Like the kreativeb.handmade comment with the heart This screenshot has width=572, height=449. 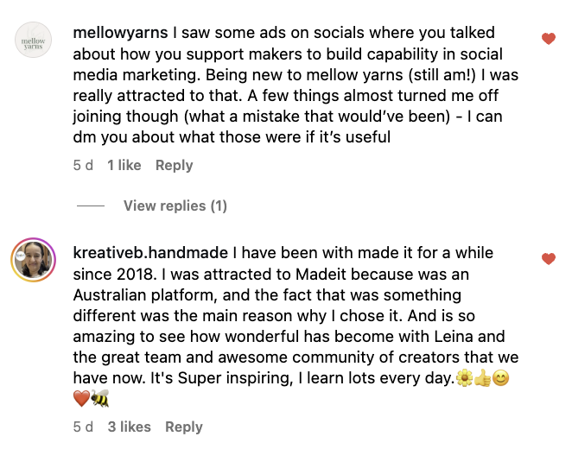click(x=548, y=259)
